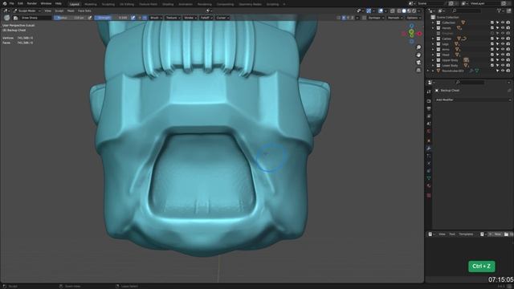Hide the Hands collection eye icon
This screenshot has height=289, width=514.
tap(503, 28)
